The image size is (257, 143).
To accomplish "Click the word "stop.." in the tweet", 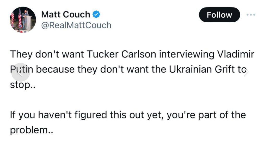I will pyautogui.click(x=23, y=85).
